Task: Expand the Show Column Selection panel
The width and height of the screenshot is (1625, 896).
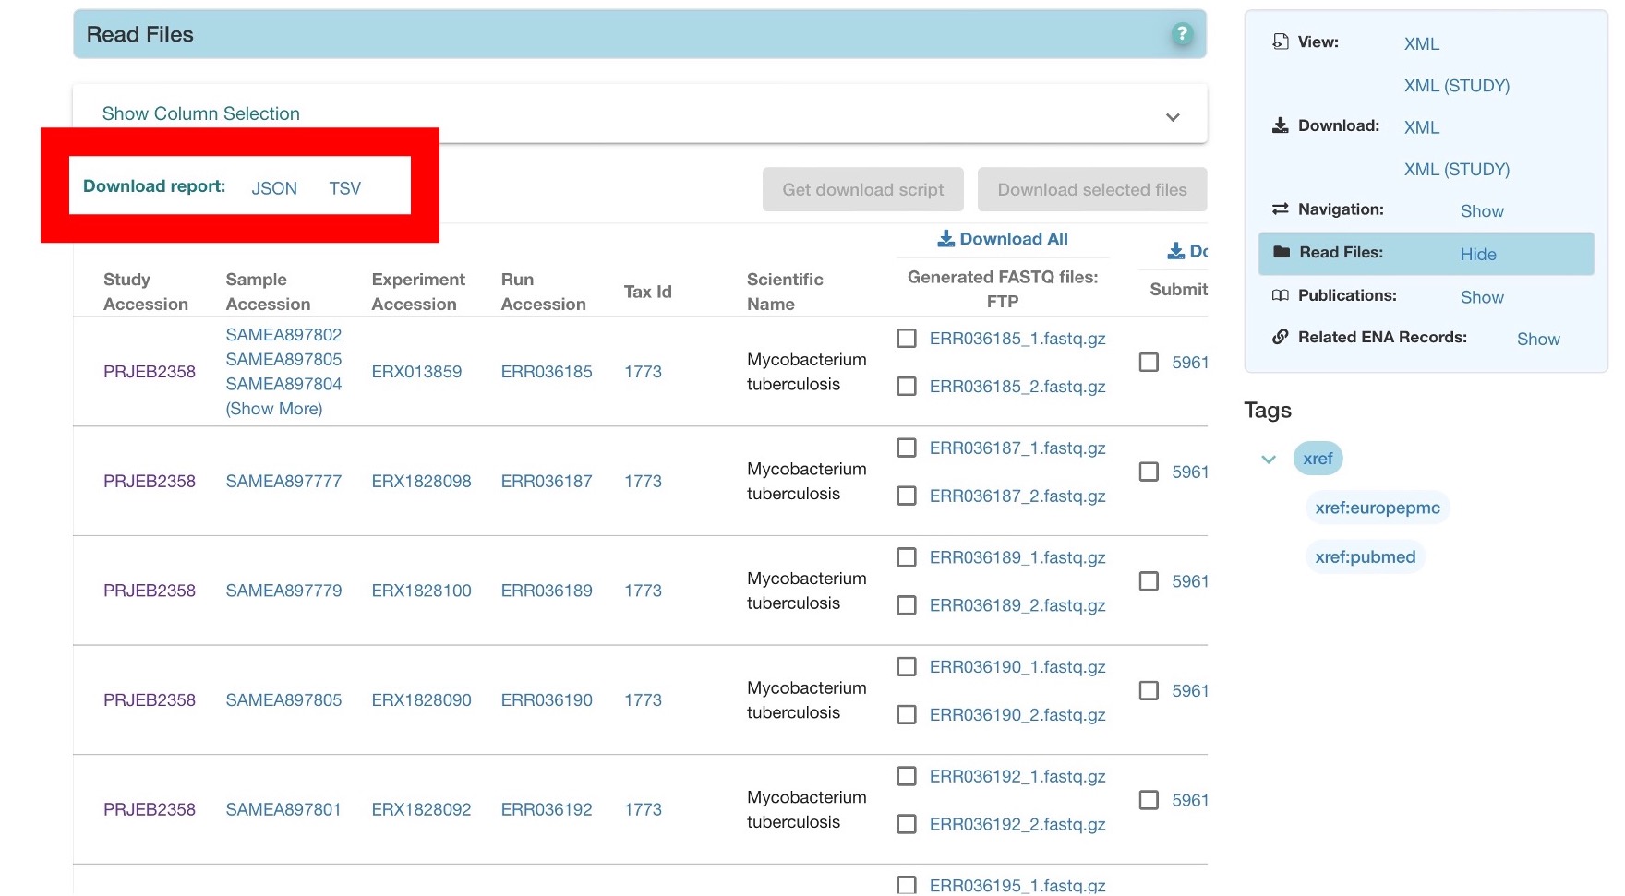Action: [1172, 117]
